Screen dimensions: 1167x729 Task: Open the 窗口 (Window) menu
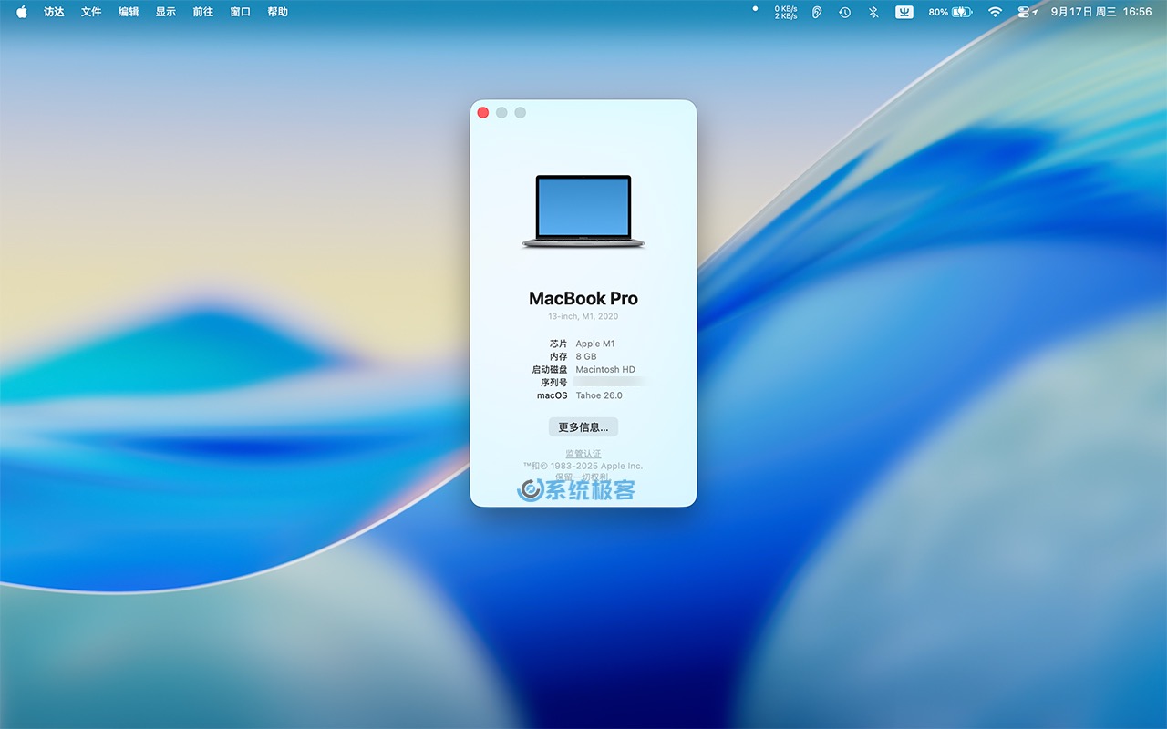point(241,12)
